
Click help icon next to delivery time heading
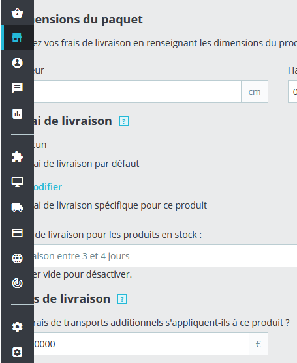coord(124,121)
